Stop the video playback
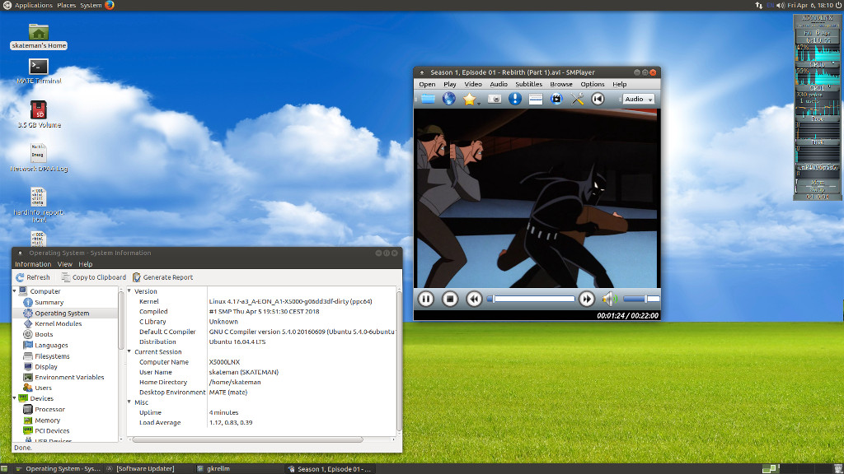844x474 pixels. tap(450, 299)
